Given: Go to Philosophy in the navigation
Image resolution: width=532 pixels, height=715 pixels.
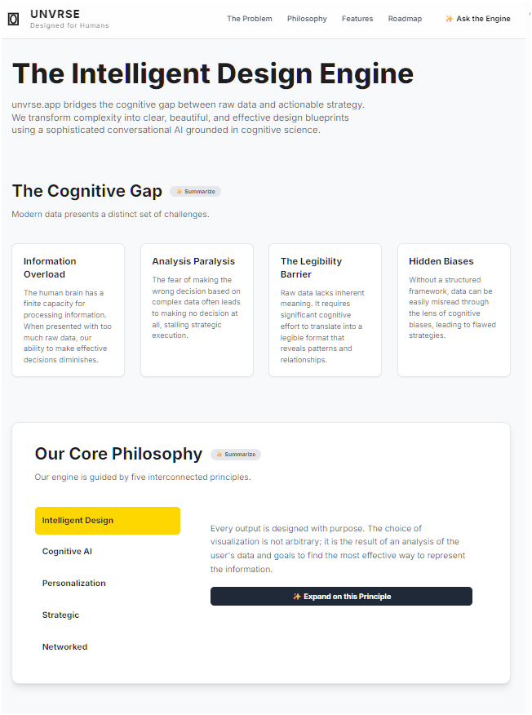Looking at the screenshot, I should coord(307,19).
